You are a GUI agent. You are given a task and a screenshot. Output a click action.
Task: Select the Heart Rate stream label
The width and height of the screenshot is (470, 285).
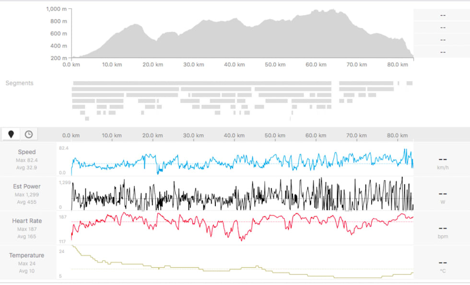coord(27,221)
